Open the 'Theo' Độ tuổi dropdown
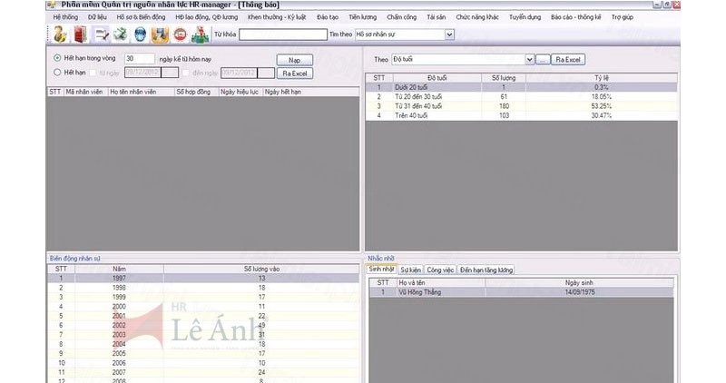Image resolution: width=726 pixels, height=383 pixels. tap(529, 59)
